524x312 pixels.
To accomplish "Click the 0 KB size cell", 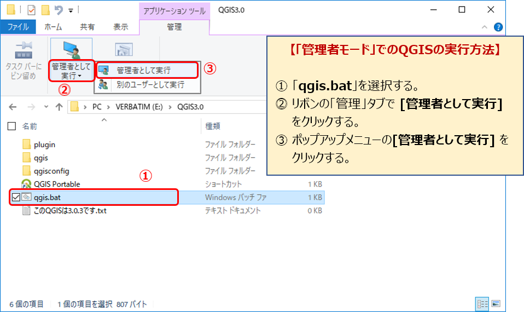I will tap(315, 211).
